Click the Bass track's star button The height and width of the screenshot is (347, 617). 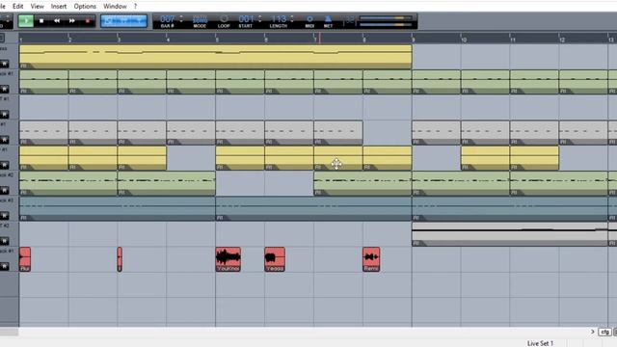[4, 64]
